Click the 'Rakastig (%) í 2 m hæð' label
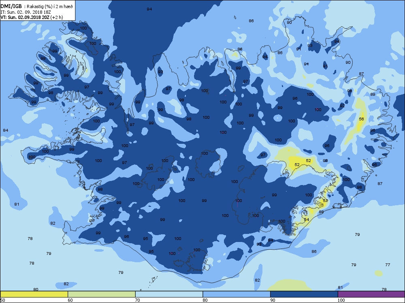The width and height of the screenshot is (405, 303). pos(50,7)
